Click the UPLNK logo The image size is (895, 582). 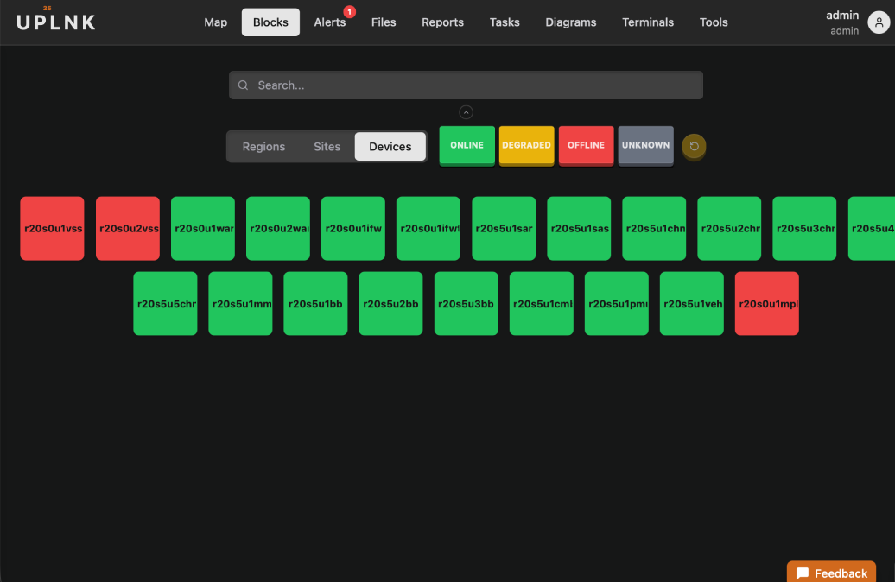pyautogui.click(x=56, y=21)
